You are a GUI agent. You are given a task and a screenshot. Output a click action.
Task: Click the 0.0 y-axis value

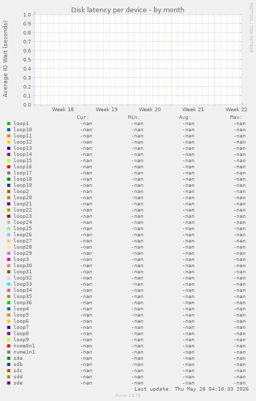[27, 104]
